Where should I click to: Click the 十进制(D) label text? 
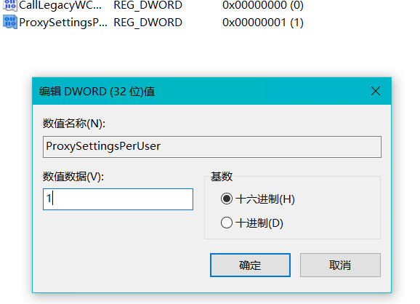click(259, 223)
